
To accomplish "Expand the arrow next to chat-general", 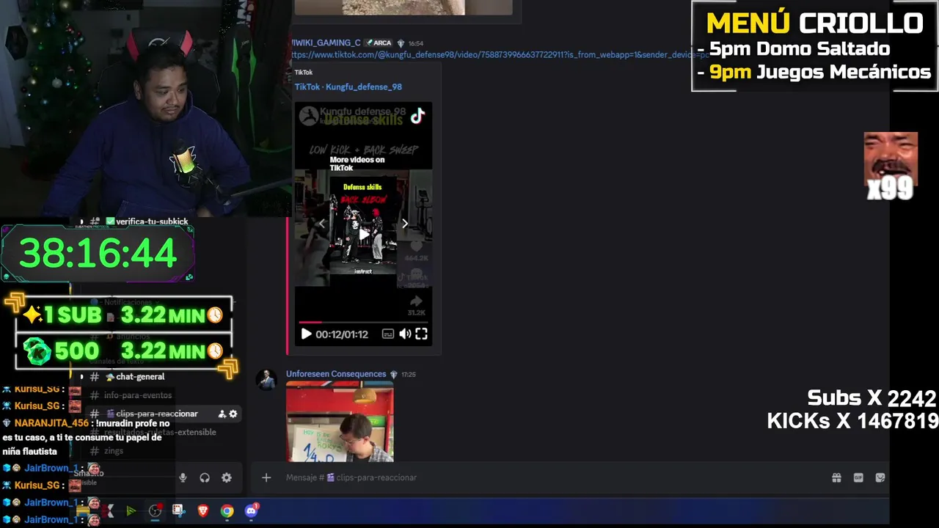I will [81, 376].
